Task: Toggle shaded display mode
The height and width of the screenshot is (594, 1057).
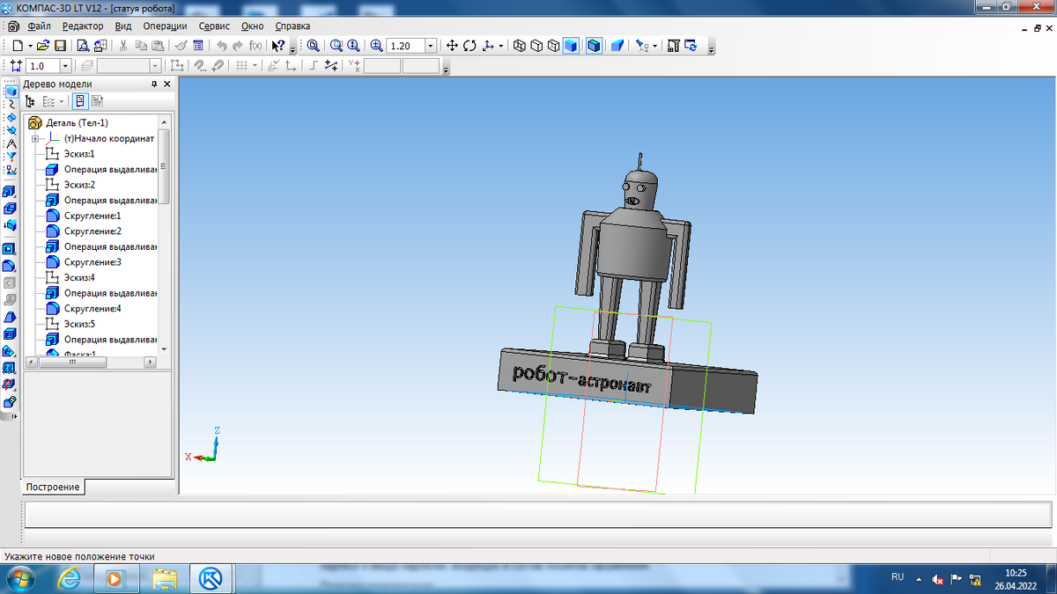Action: pyautogui.click(x=571, y=46)
